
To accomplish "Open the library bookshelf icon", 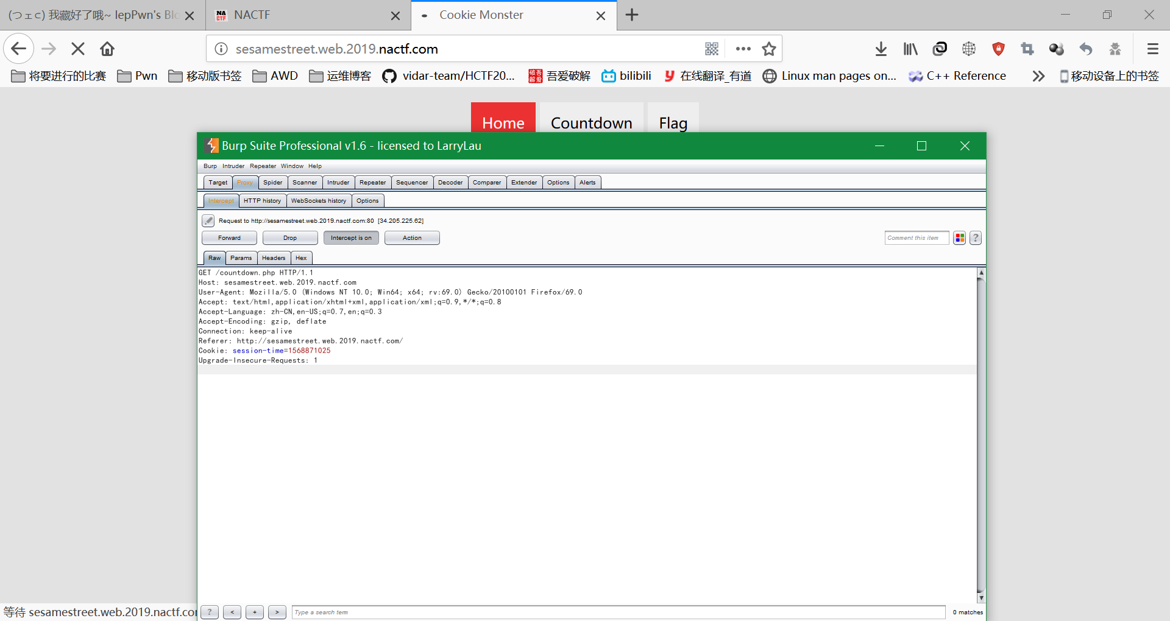I will click(910, 49).
